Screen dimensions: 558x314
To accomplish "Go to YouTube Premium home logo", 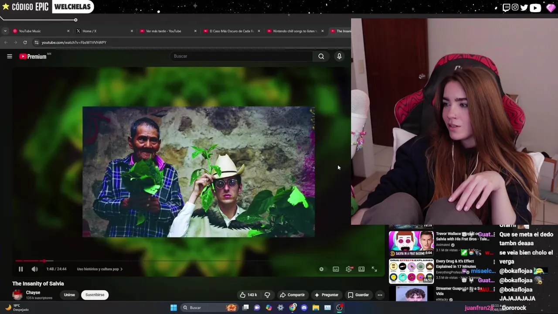I will pos(33,56).
